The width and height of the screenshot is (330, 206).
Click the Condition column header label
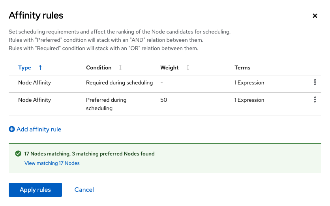[x=99, y=67]
